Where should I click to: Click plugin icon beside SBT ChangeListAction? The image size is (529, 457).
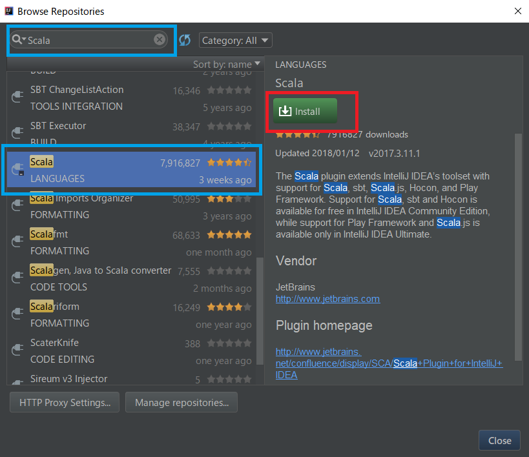pos(17,97)
